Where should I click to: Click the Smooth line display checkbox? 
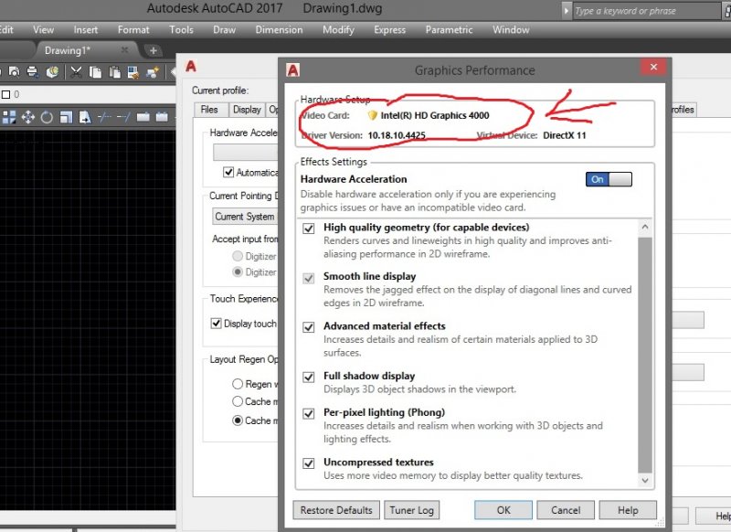309,279
